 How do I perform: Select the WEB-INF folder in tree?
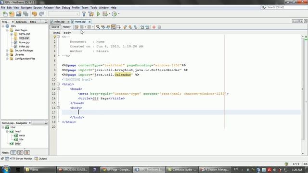click(24, 38)
